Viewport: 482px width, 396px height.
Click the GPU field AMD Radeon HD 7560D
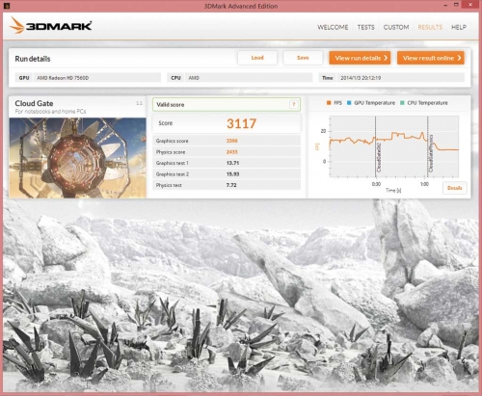[88, 78]
